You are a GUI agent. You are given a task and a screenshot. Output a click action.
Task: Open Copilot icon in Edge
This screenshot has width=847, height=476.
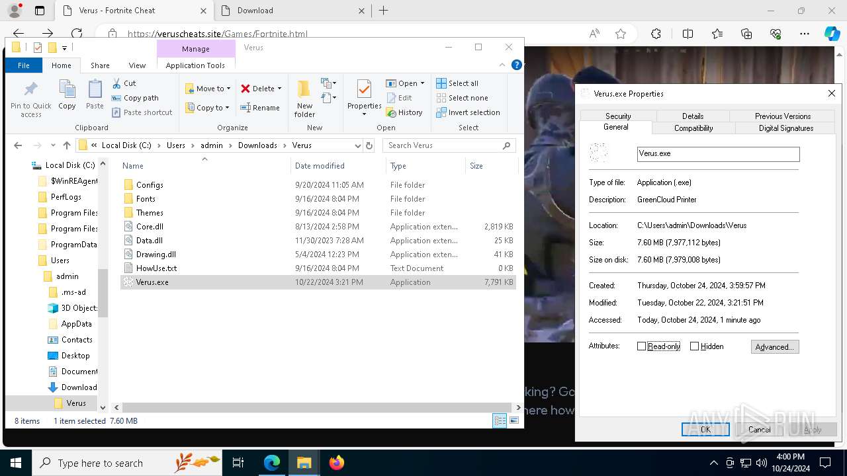(832, 34)
